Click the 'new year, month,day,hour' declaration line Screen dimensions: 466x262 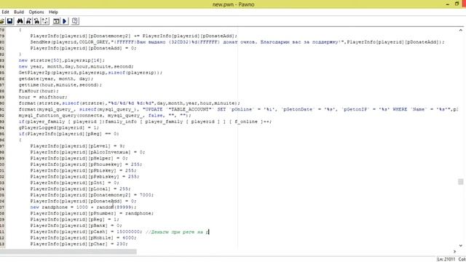tap(76, 67)
